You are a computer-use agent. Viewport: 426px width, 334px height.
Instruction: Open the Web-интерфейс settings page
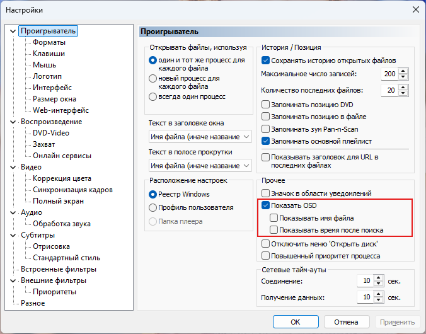click(x=60, y=110)
